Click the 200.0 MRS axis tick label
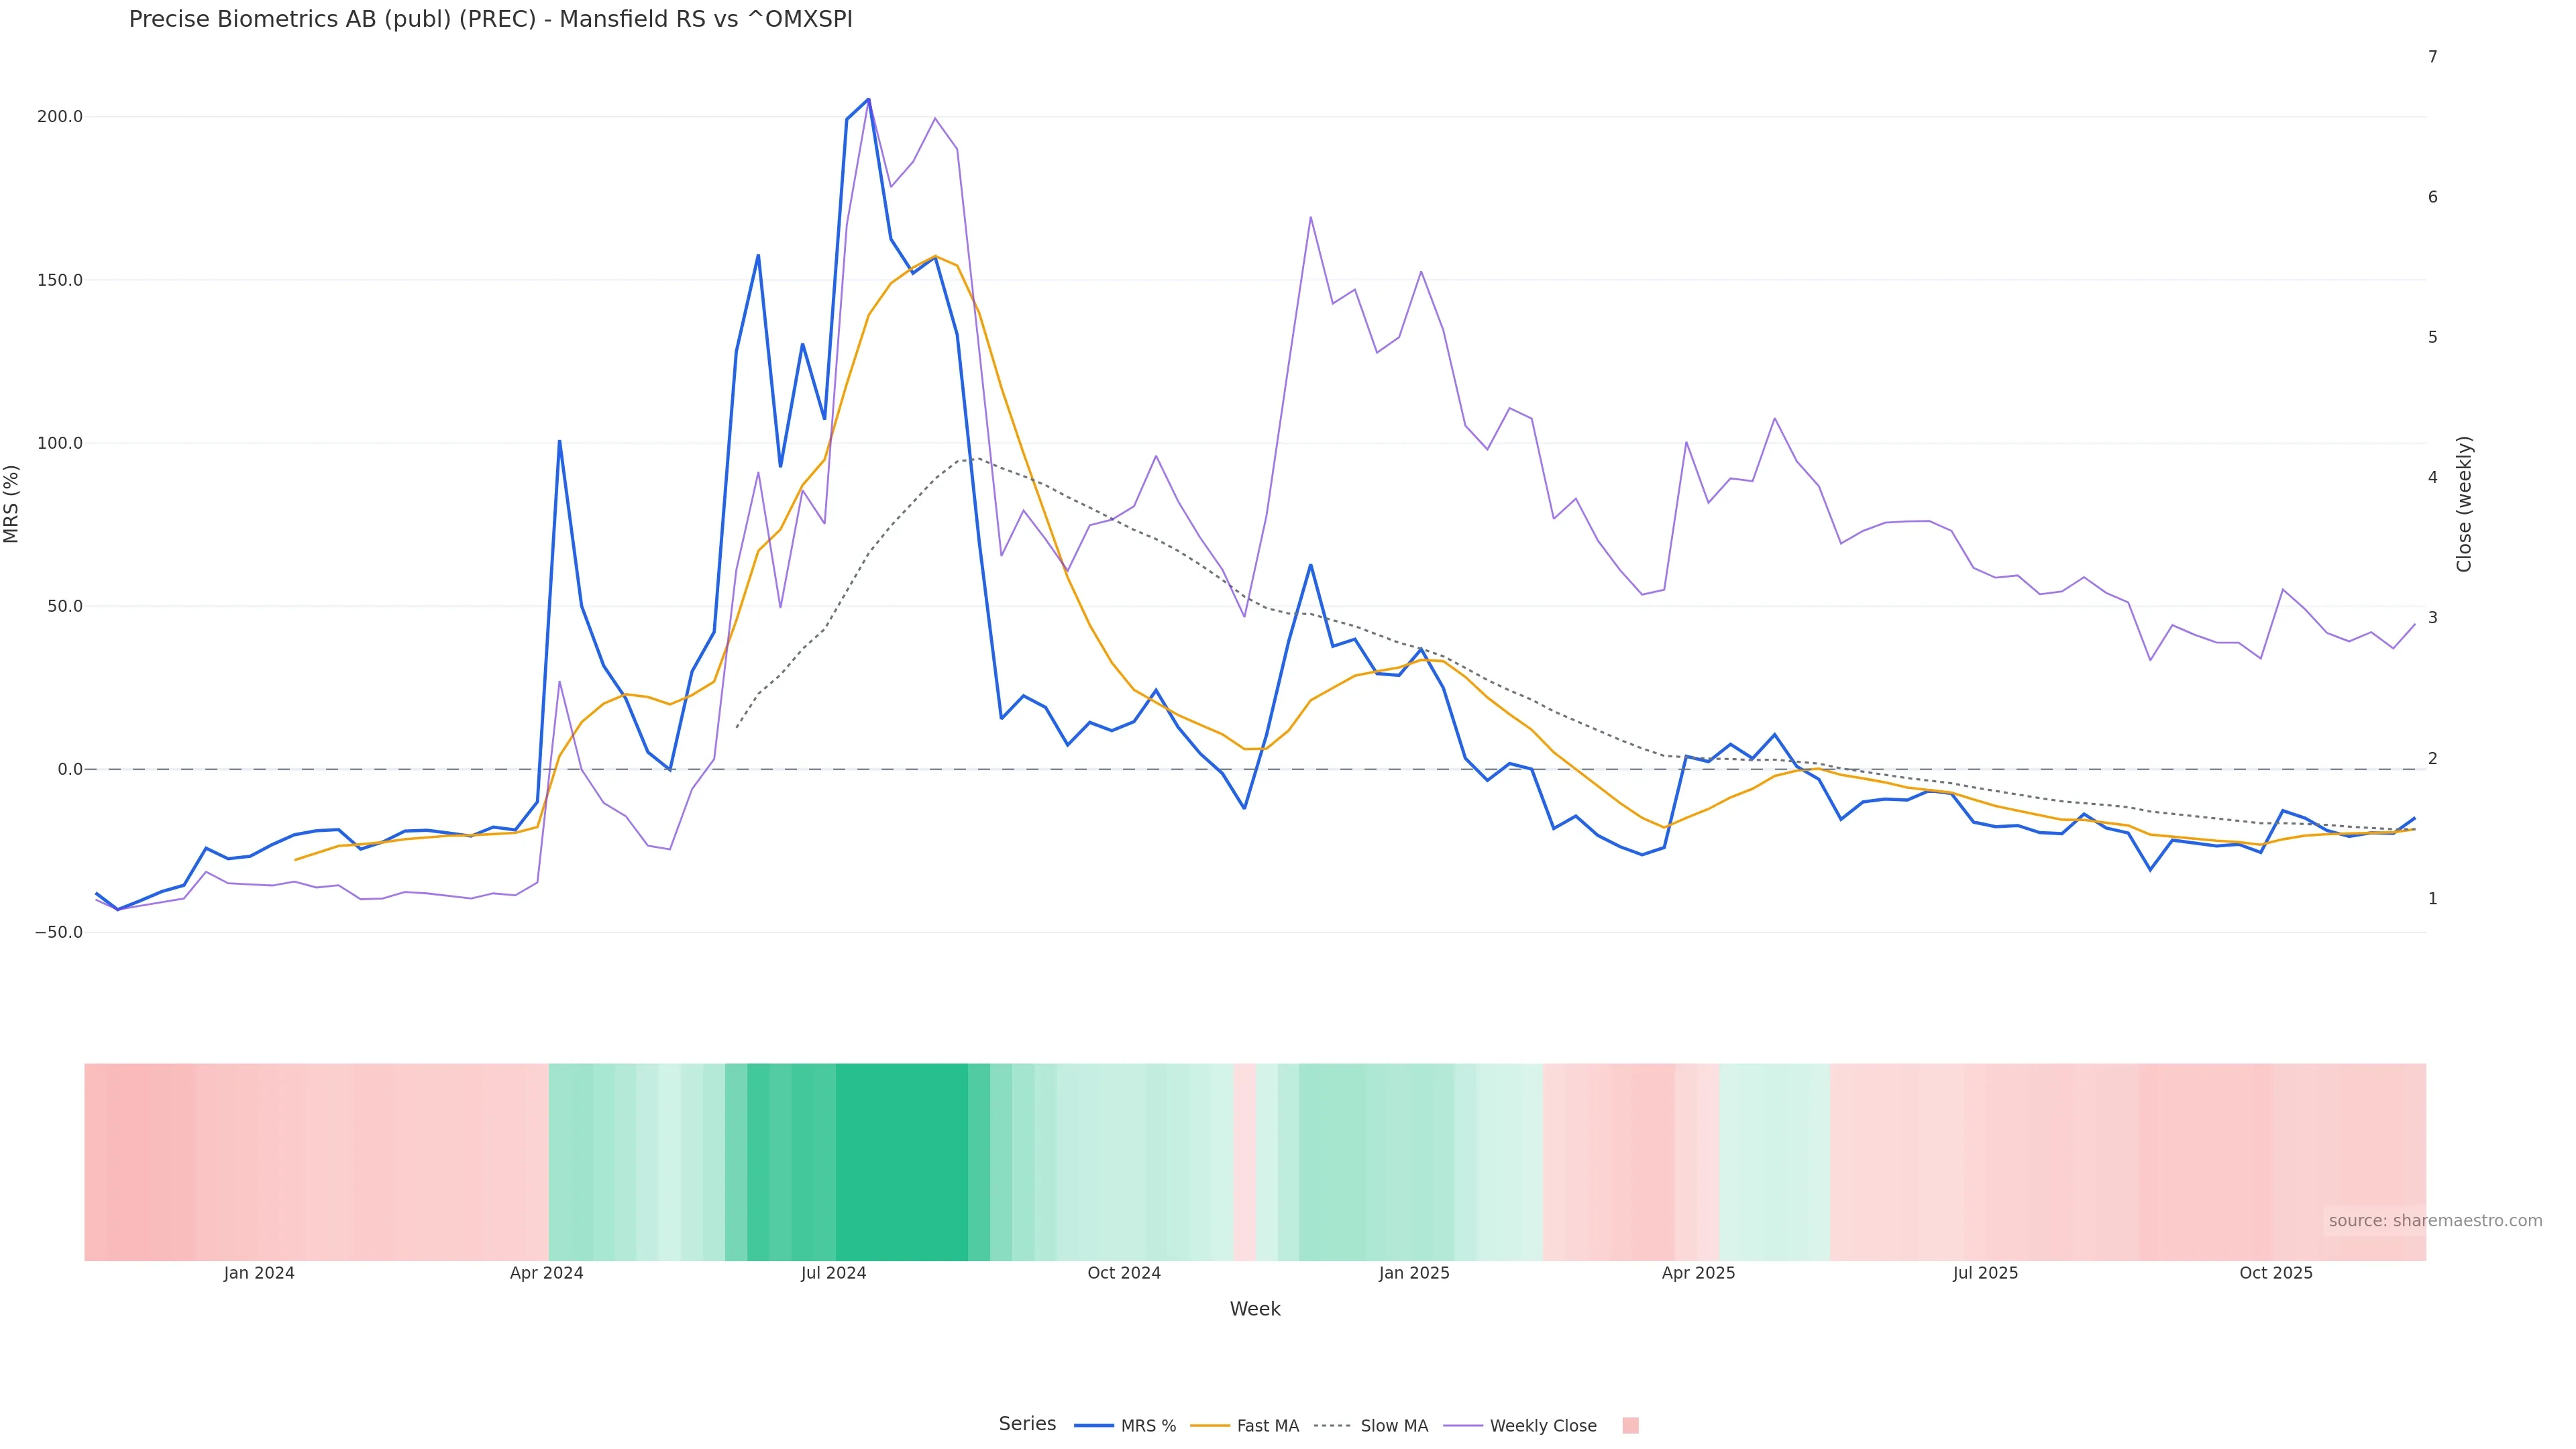 pyautogui.click(x=60, y=117)
